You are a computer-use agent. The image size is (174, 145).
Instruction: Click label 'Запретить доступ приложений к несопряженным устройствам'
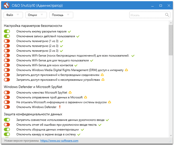[x=58, y=80]
